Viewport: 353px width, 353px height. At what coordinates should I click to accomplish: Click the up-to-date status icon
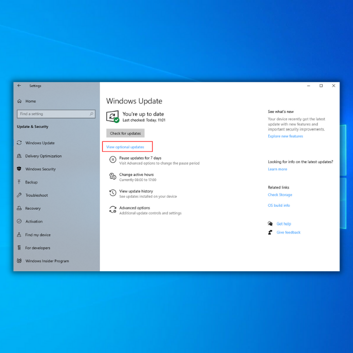click(x=112, y=116)
